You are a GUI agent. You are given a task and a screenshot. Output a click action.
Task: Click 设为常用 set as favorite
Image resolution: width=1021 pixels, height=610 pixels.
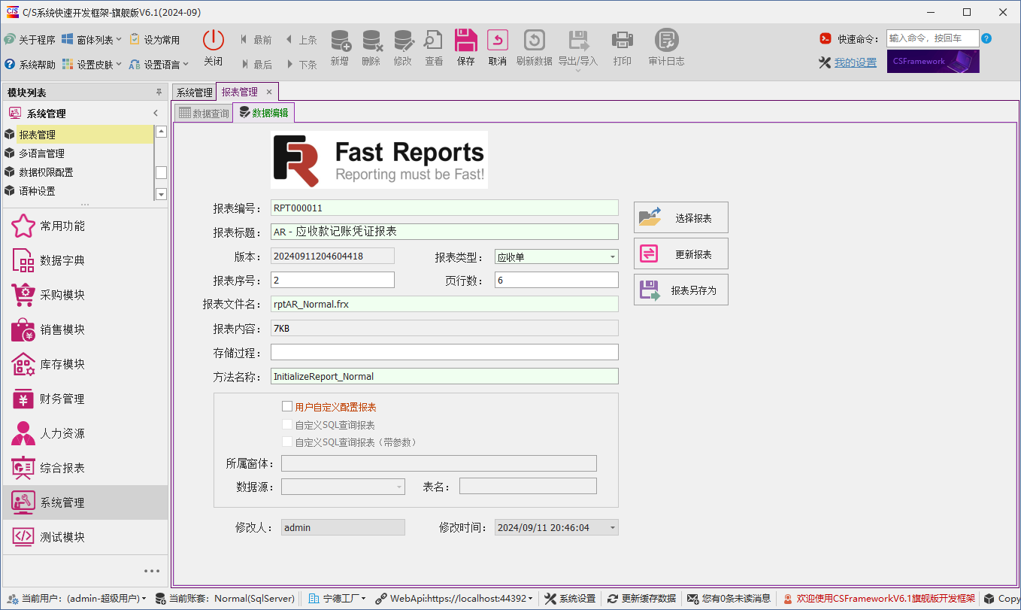155,40
